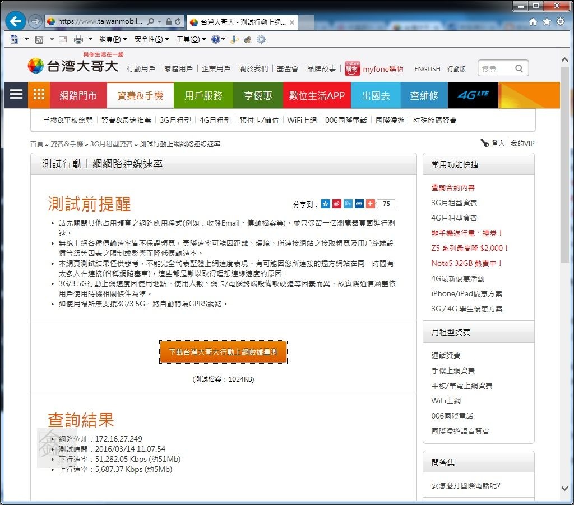Click the share count 75 bubble

386,204
